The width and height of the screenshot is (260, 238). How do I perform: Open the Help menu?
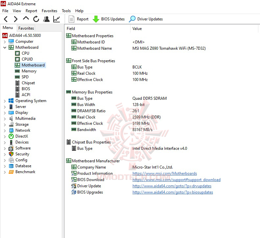coord(79,11)
